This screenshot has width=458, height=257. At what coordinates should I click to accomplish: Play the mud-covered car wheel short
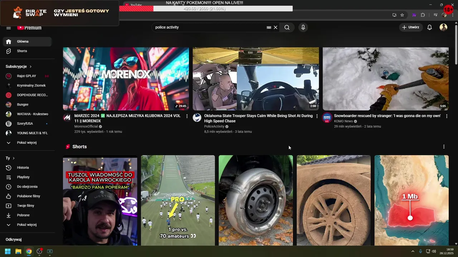(x=333, y=200)
